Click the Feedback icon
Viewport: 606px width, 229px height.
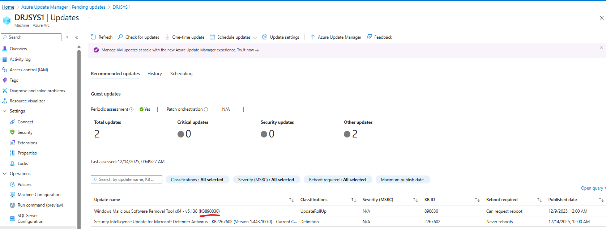point(369,37)
